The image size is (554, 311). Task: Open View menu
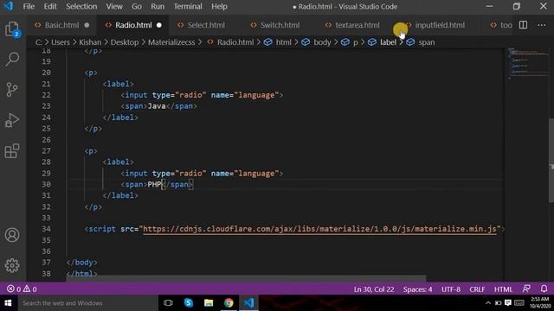pos(114,6)
